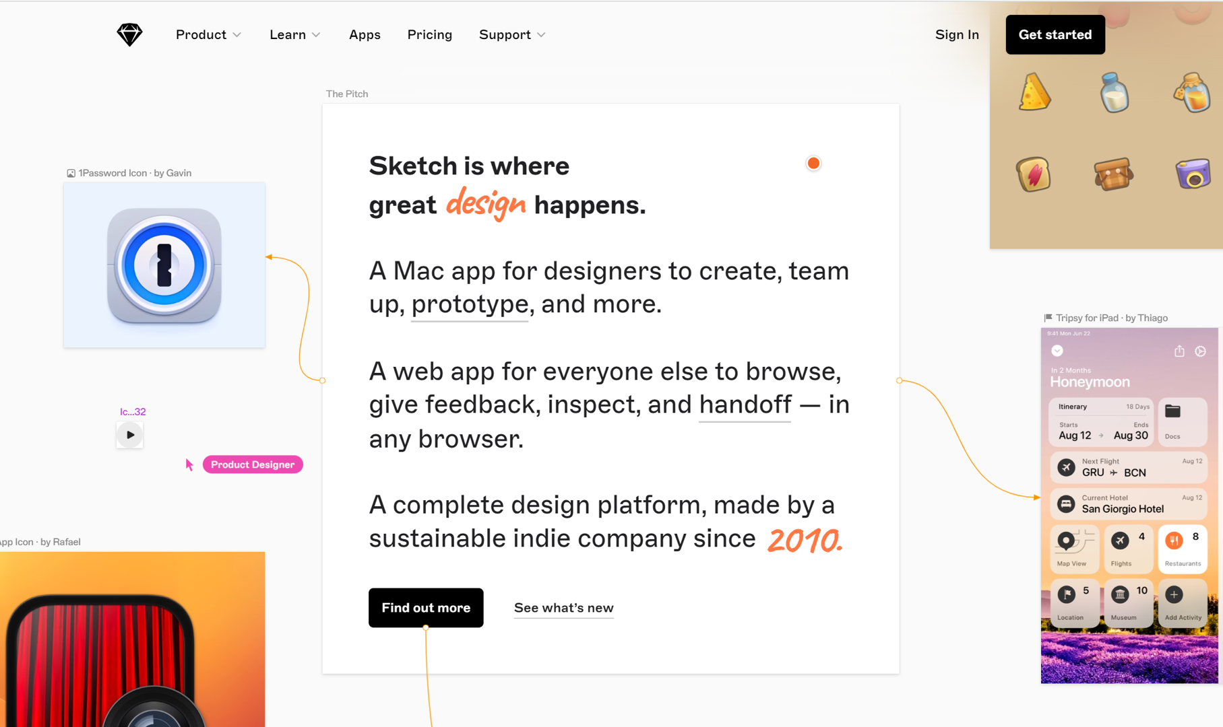Click the purple camera icon

(1193, 174)
